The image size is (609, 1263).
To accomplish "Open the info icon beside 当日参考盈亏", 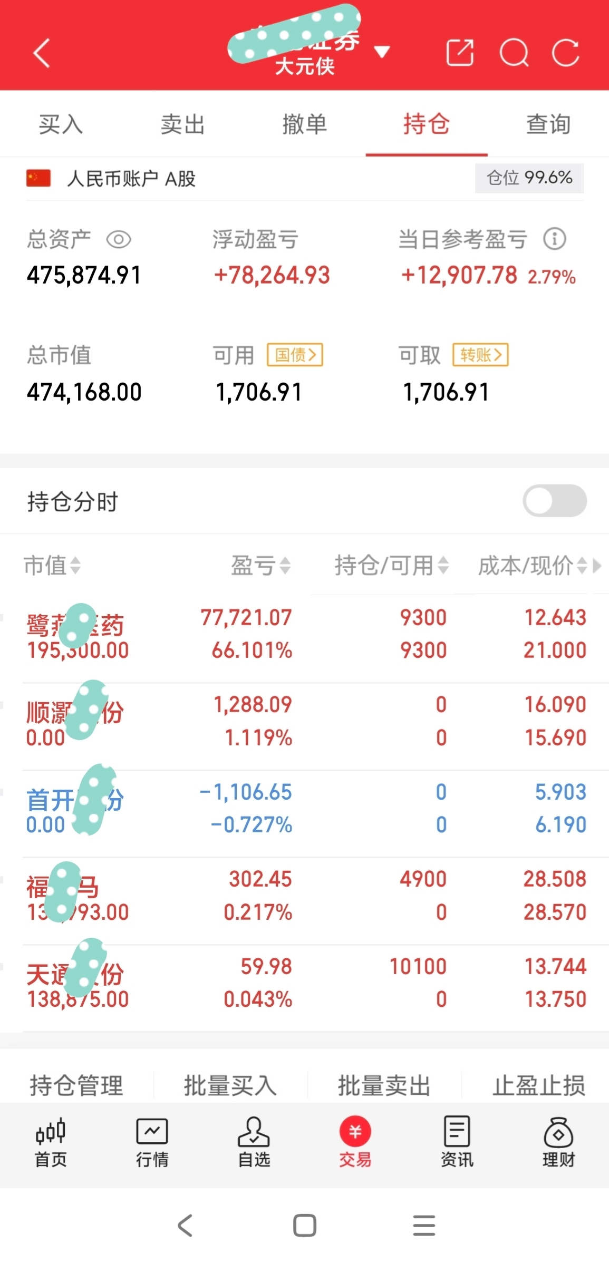I will (555, 239).
